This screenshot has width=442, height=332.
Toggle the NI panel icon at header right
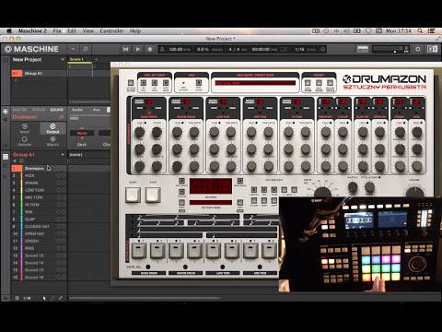432,49
